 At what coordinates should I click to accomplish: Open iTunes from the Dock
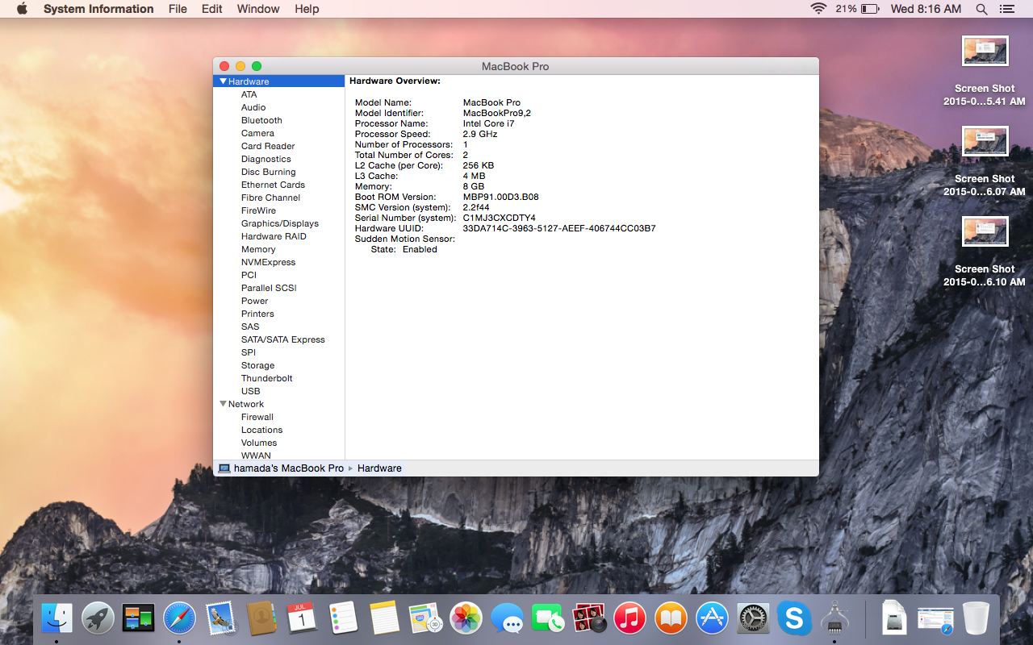(x=629, y=618)
